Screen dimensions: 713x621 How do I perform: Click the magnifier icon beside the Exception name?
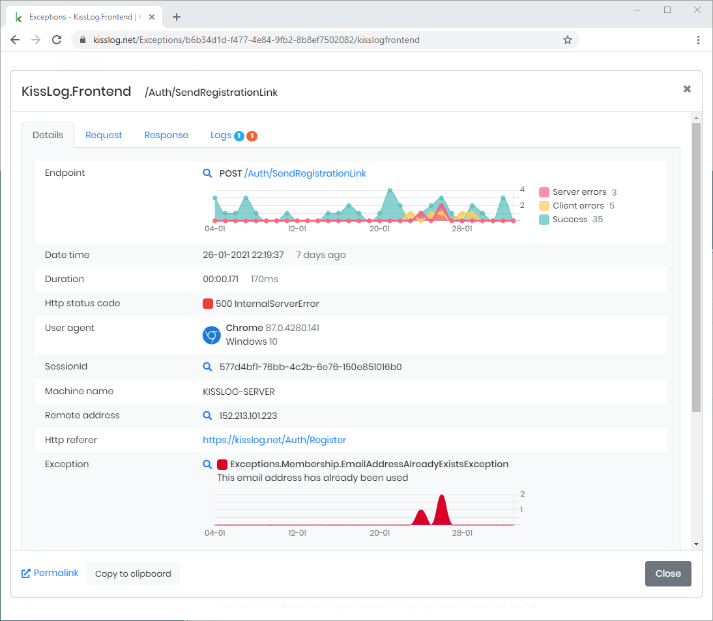pos(207,464)
